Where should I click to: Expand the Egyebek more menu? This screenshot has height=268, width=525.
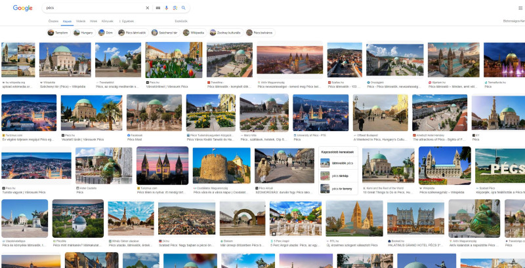coord(127,21)
